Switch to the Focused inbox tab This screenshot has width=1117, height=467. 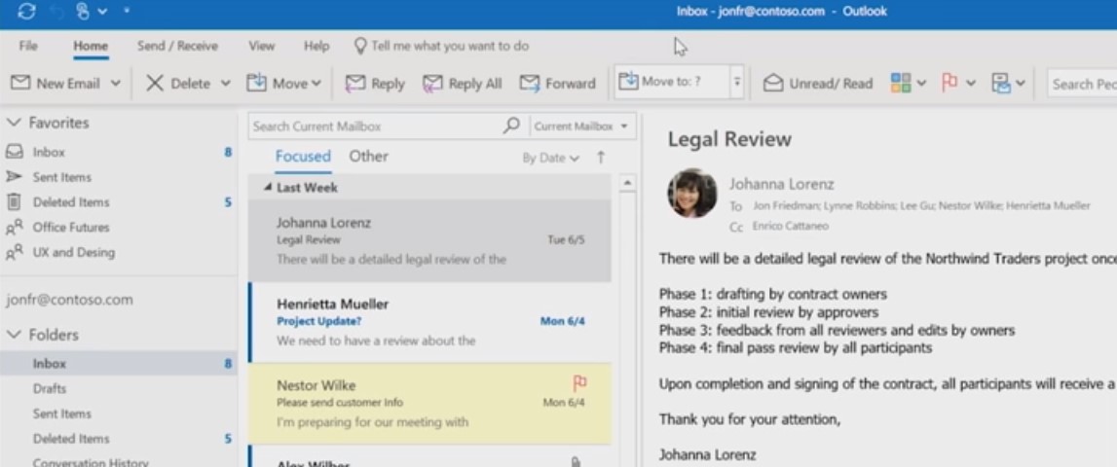[x=303, y=157]
